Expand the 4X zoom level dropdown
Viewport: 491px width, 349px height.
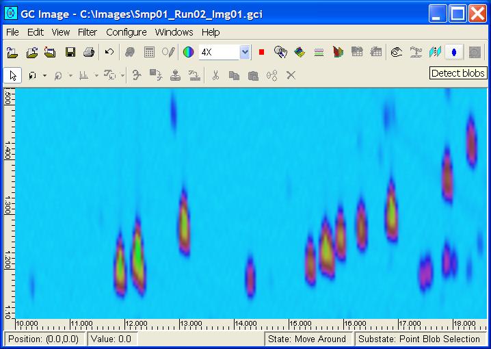pos(245,52)
